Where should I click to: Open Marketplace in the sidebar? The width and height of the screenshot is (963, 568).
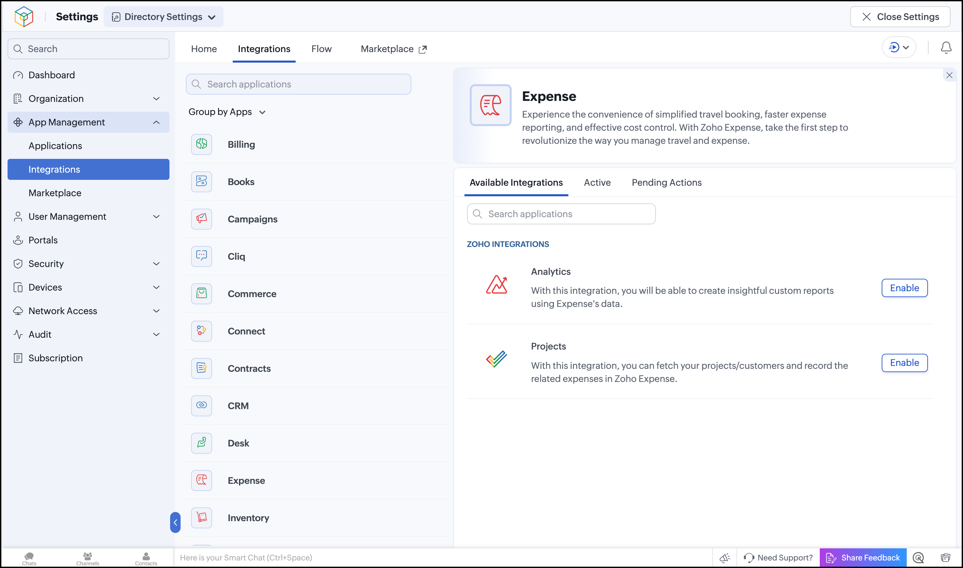click(x=88, y=193)
